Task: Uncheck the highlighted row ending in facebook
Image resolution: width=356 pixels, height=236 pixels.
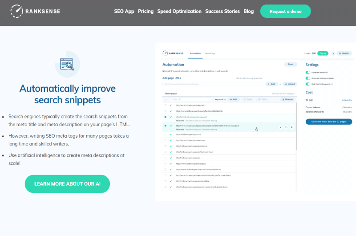Action: click(165, 126)
